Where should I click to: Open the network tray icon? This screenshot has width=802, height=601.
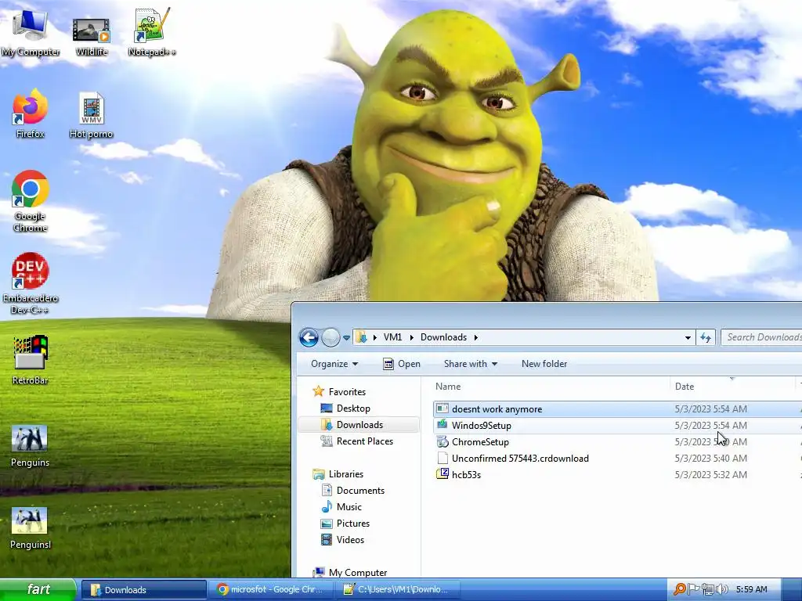707,589
